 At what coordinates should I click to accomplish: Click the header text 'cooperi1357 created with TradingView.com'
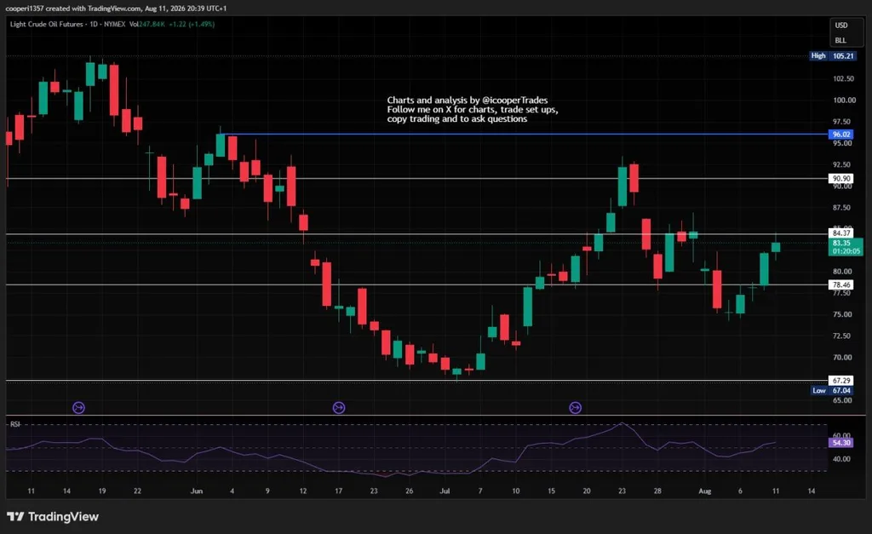[73, 9]
